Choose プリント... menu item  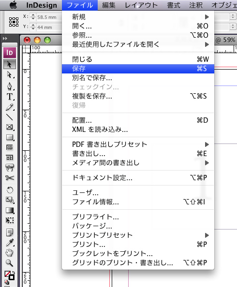[138, 244]
